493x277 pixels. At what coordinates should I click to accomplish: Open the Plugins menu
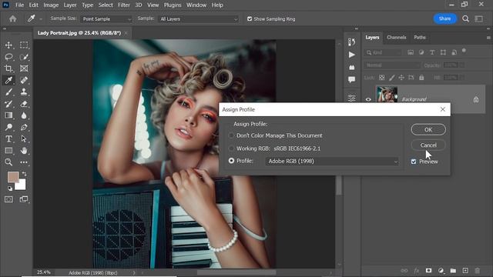[173, 5]
